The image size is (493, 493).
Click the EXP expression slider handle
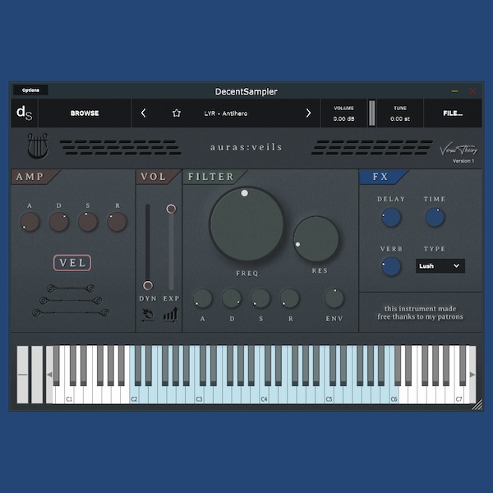coord(171,209)
